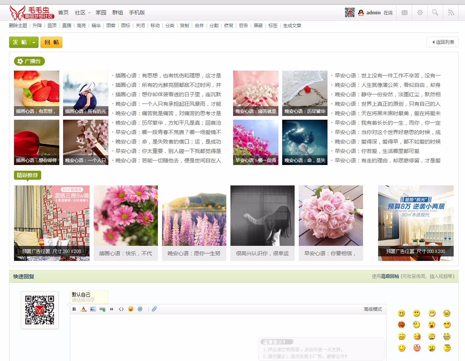Open the post 晚安心语：人生就像蒲公英
Screen dimensions: 465x361
click(388, 85)
